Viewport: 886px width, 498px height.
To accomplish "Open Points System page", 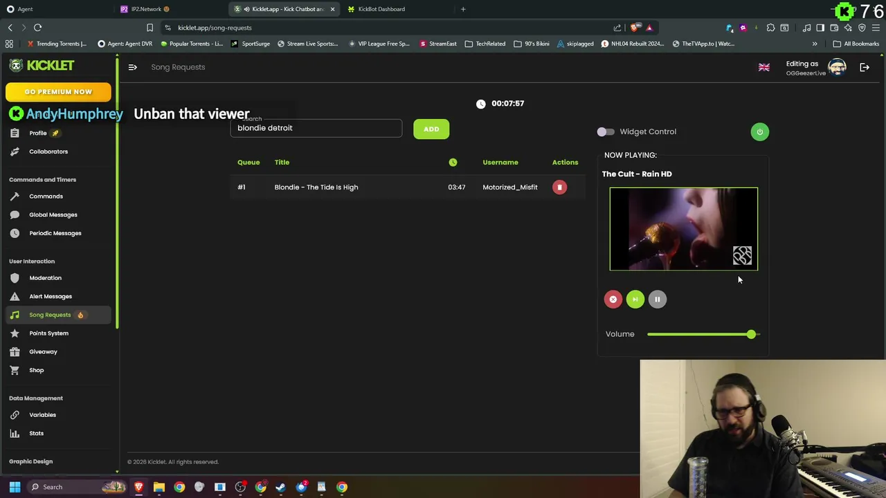I will (x=48, y=333).
